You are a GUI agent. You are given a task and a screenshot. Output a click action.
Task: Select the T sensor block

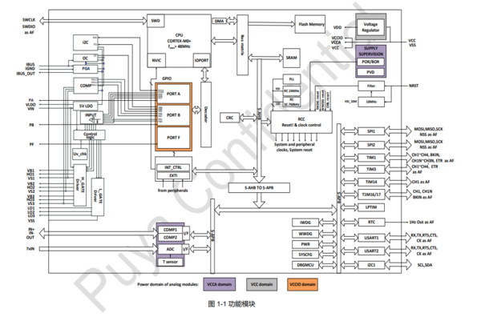[170, 262]
